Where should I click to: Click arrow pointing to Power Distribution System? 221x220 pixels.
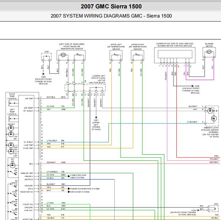coord(69,189)
